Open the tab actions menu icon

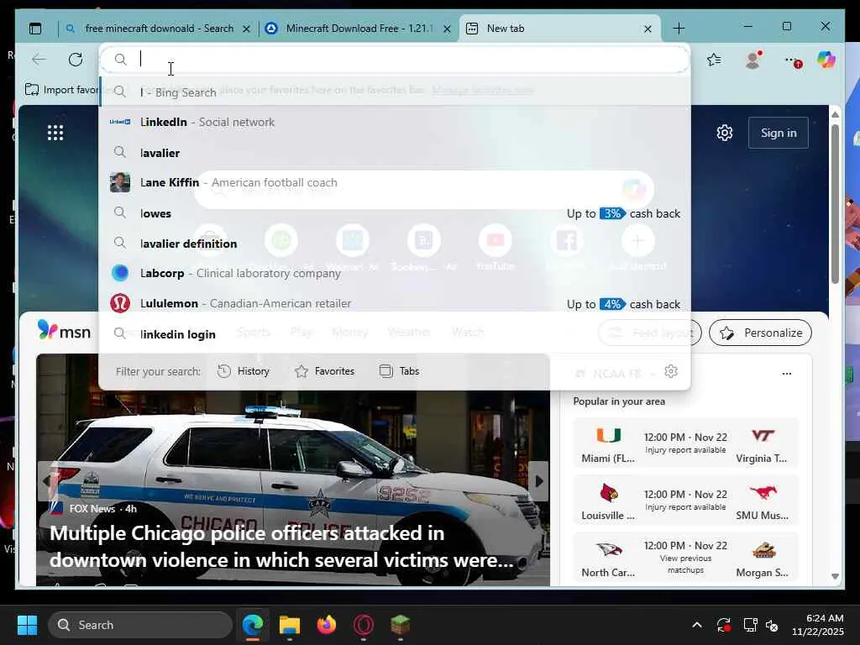pos(35,29)
